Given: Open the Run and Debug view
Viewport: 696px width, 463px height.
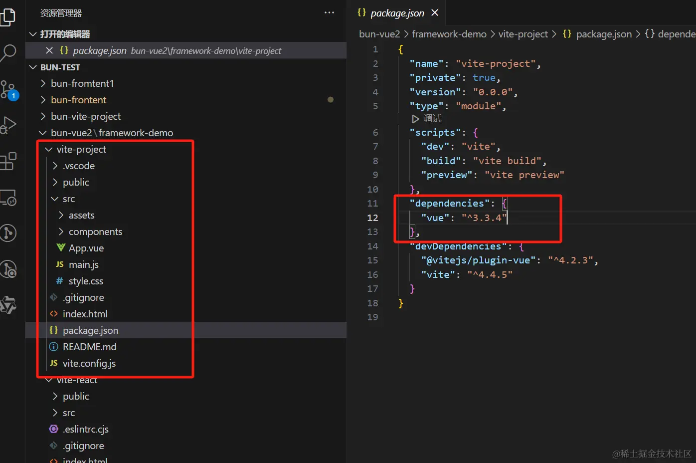Looking at the screenshot, I should pos(8,125).
